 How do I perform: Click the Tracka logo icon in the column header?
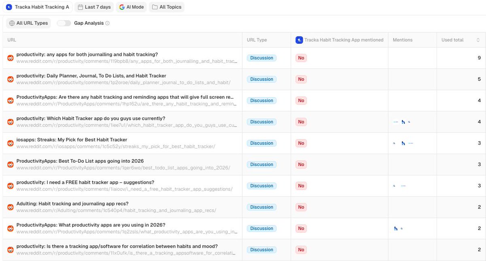(x=299, y=40)
